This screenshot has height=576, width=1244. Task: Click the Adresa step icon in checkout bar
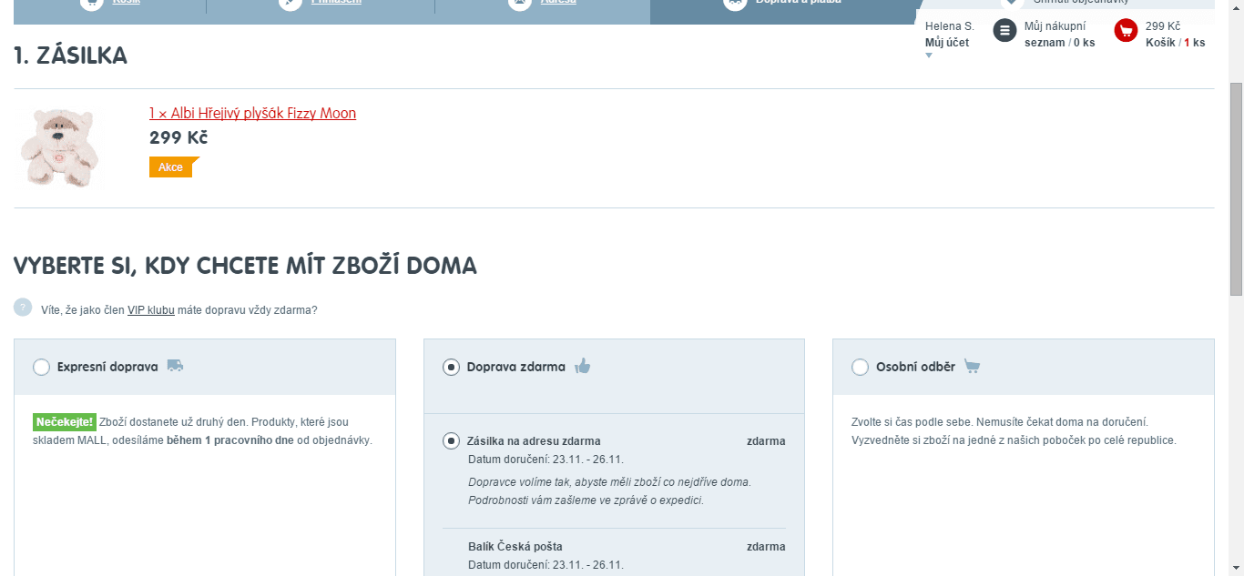[518, 3]
